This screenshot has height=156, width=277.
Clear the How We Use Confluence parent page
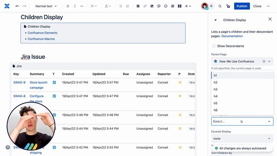264,62
